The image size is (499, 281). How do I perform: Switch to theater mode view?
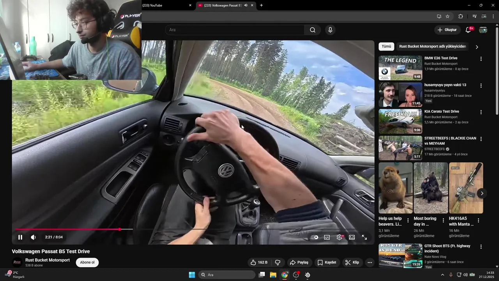pos(352,237)
